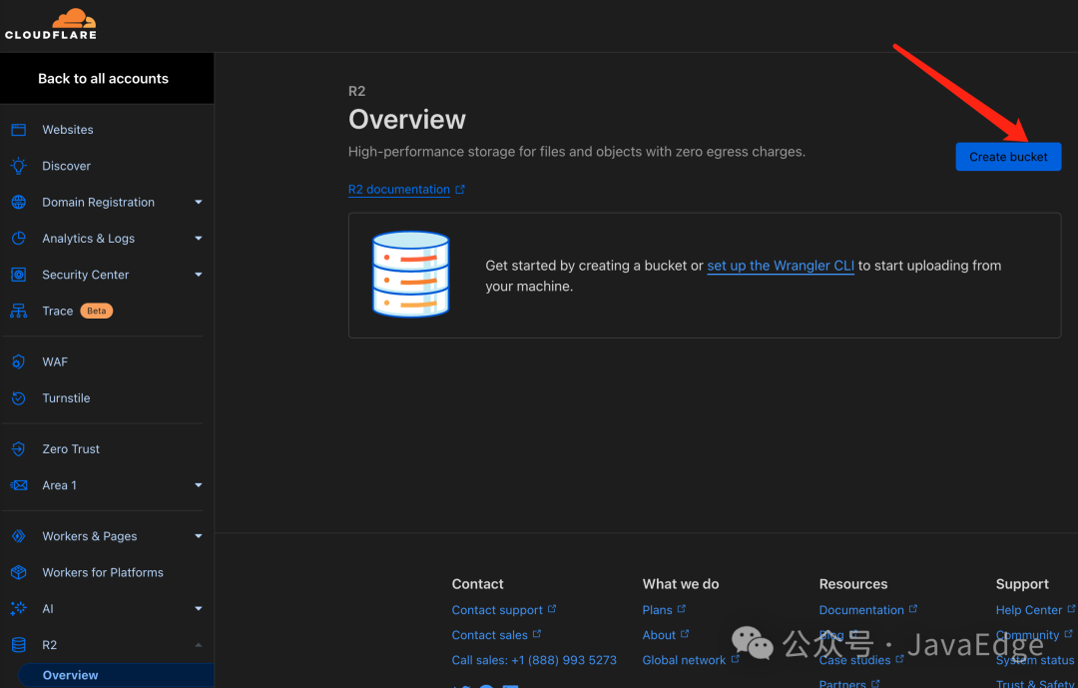Click external-link icon next to About
This screenshot has width=1078, height=688.
(685, 634)
